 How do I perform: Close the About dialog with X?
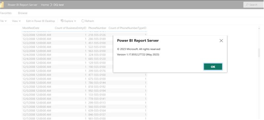(x=221, y=41)
